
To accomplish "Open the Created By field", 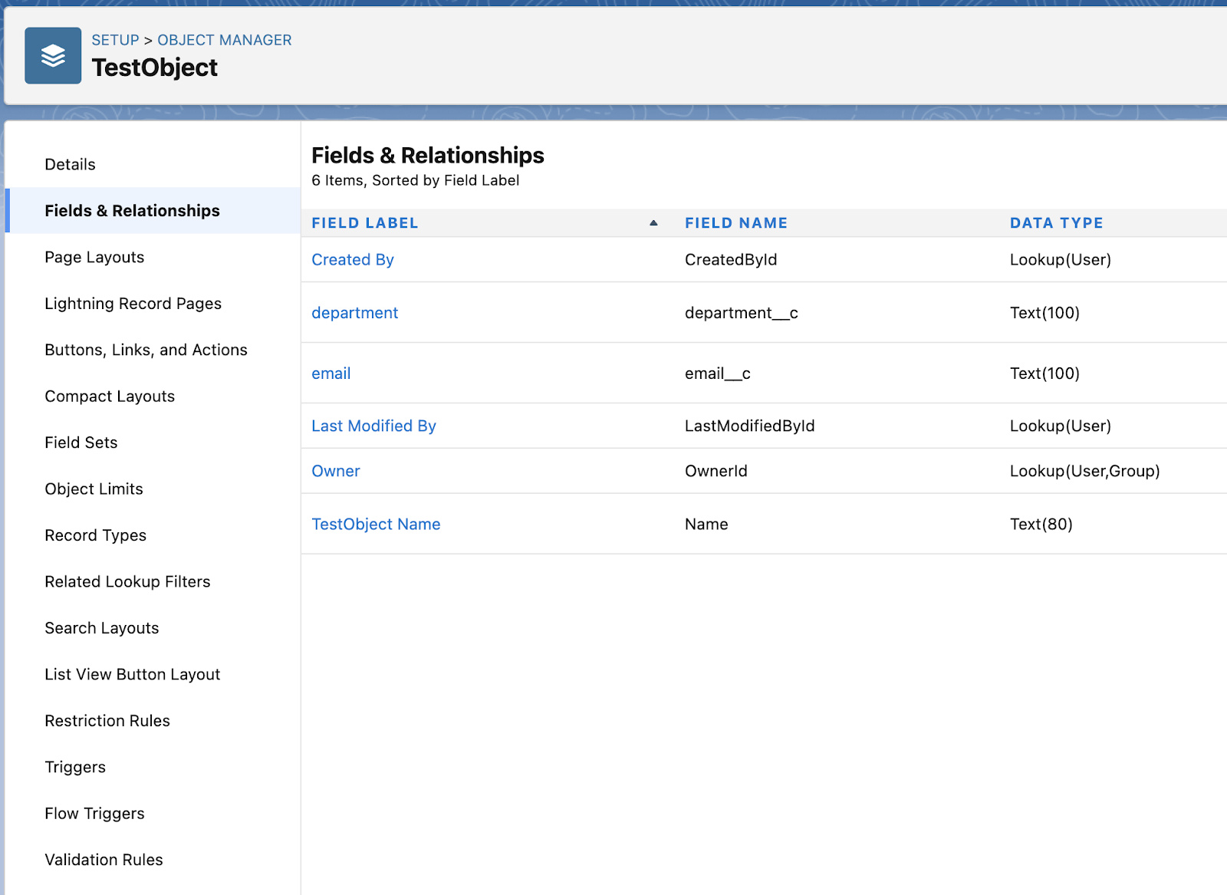I will pyautogui.click(x=352, y=259).
